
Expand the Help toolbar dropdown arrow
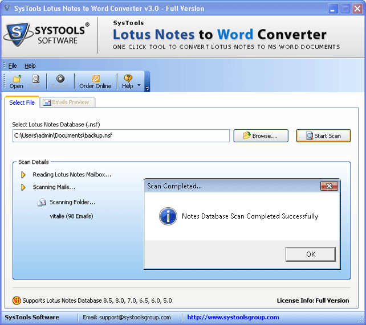(x=139, y=85)
